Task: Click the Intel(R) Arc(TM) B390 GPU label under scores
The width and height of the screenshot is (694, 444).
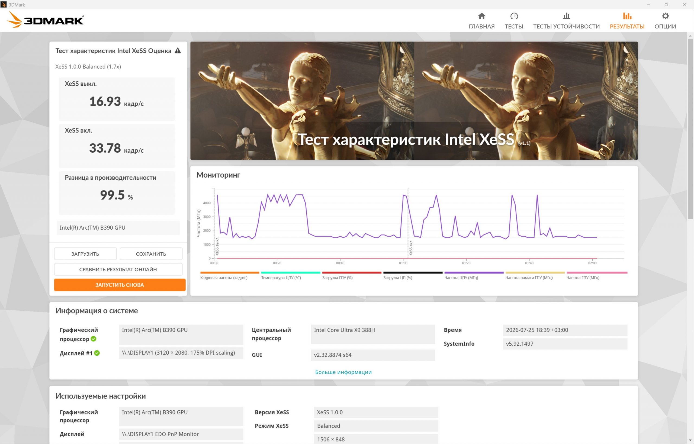Action: point(118,228)
